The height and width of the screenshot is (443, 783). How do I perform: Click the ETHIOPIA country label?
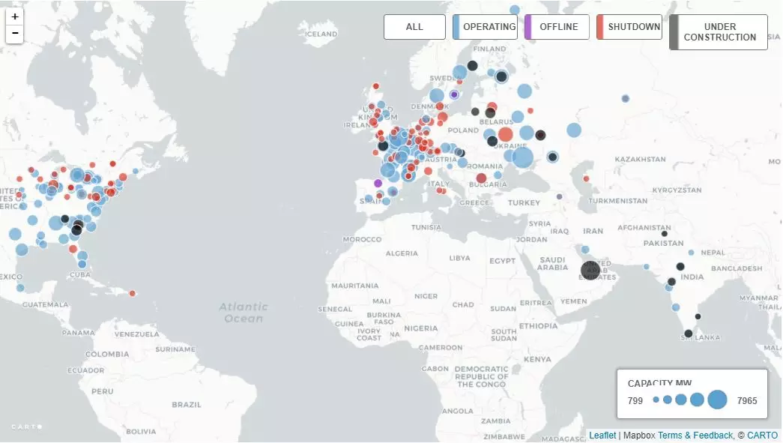[x=538, y=326]
